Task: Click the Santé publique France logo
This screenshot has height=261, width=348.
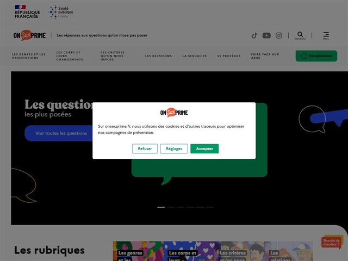Action: [x=61, y=12]
